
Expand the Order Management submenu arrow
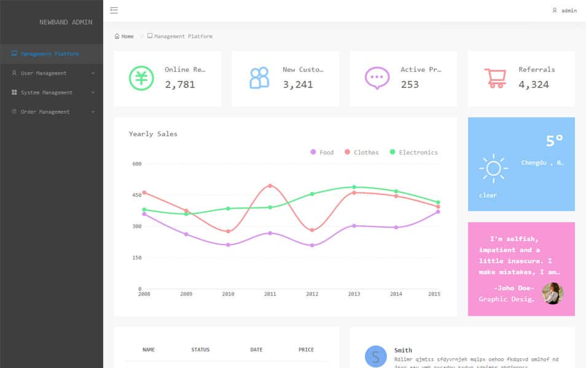[x=93, y=112]
